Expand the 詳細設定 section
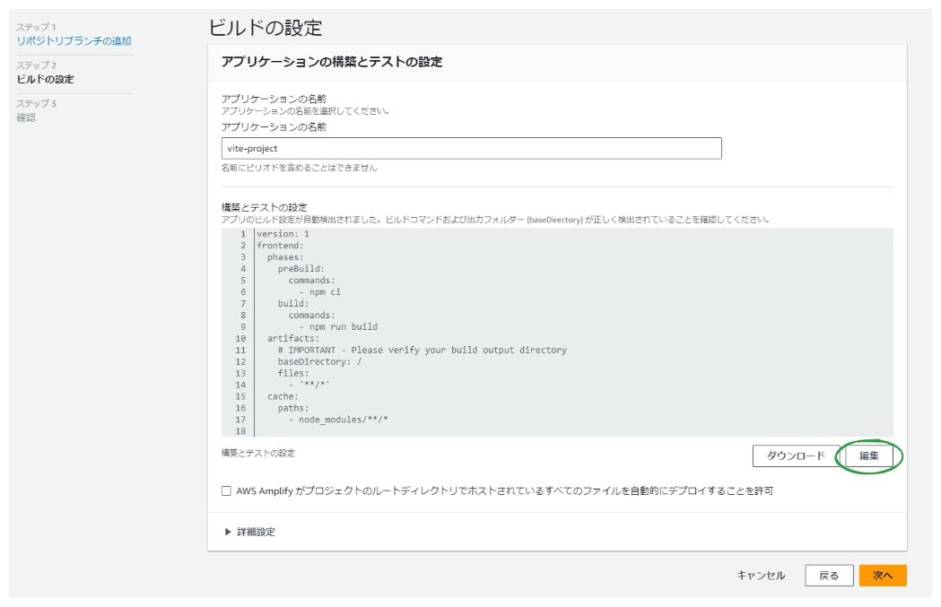The image size is (941, 607). coord(250,532)
